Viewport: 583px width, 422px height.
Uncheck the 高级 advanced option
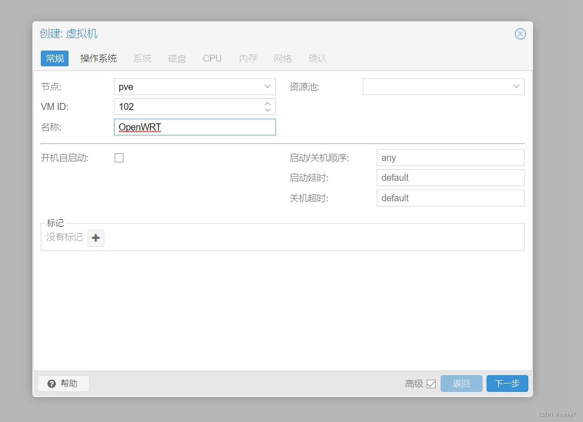431,384
